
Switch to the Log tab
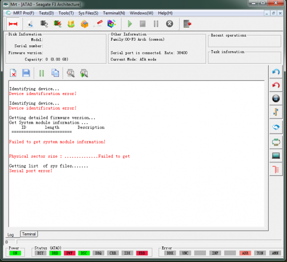pyautogui.click(x=10, y=235)
